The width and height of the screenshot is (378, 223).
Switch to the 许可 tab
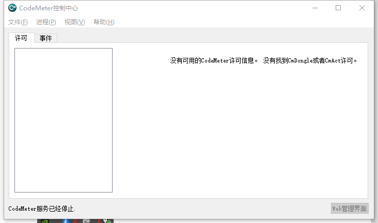[x=21, y=38]
